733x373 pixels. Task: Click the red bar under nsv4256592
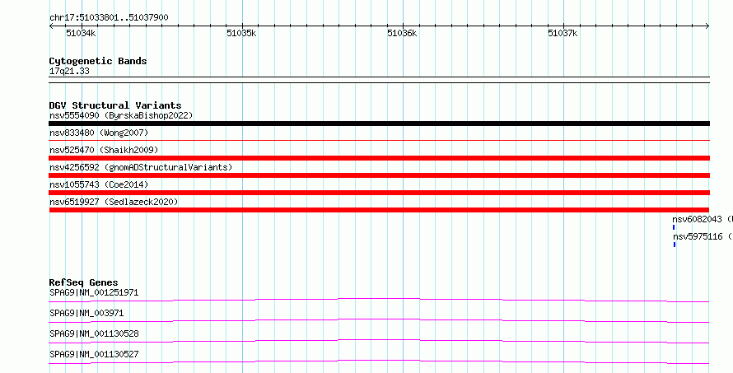[x=379, y=175]
